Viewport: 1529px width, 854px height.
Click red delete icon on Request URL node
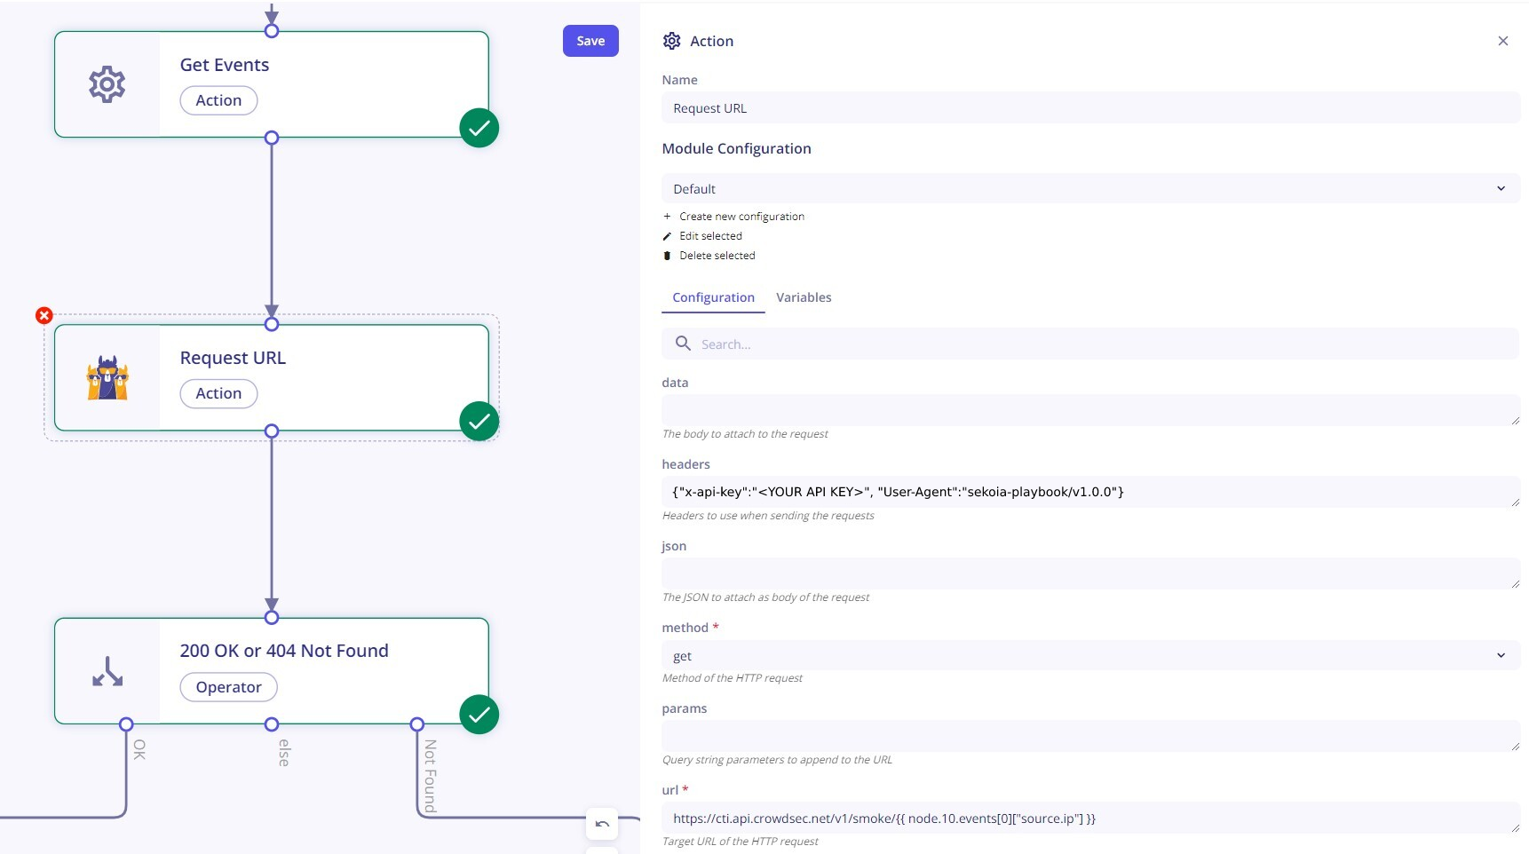pyautogui.click(x=44, y=315)
